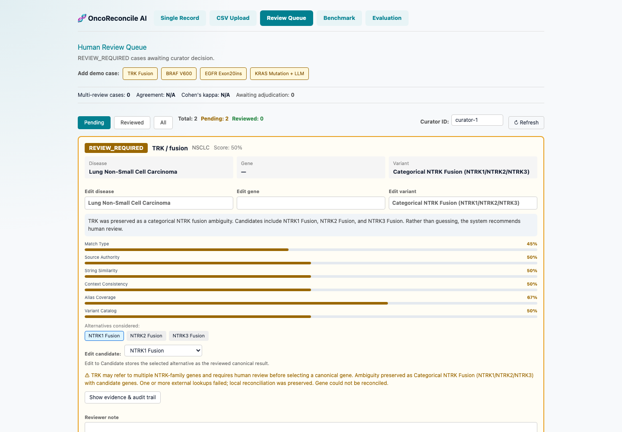Show evidence & audit trail
The height and width of the screenshot is (432, 622).
(x=123, y=397)
